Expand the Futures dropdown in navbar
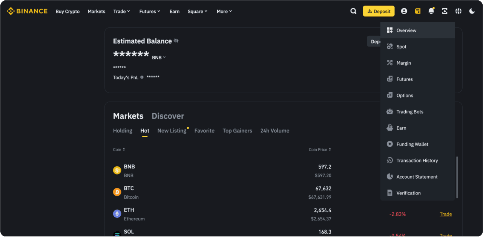 pos(150,11)
